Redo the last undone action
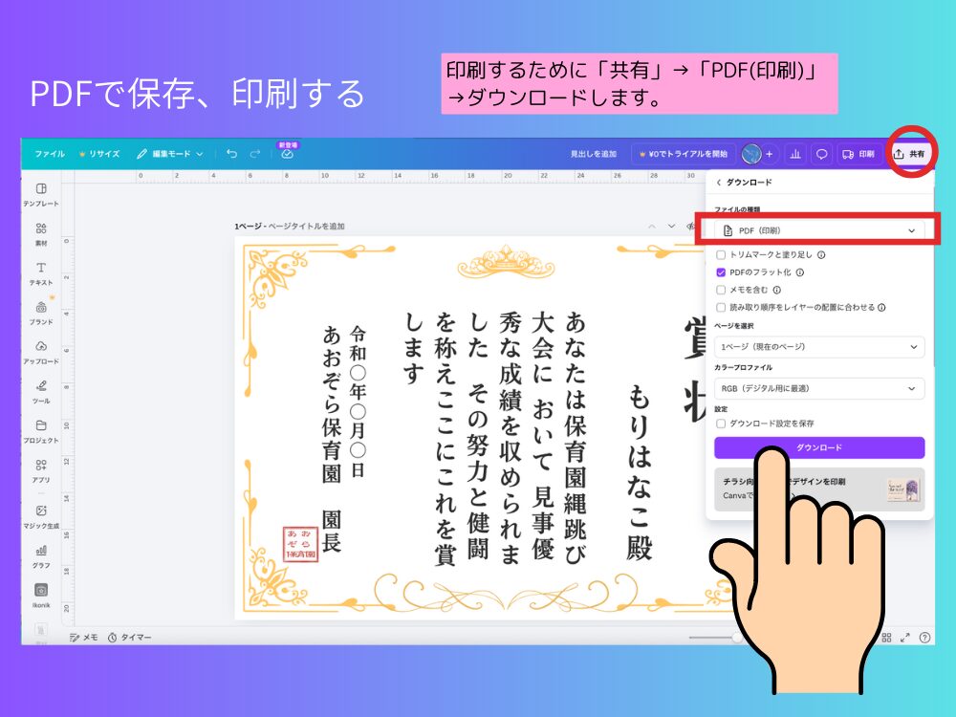Image resolution: width=956 pixels, height=717 pixels. 255,154
